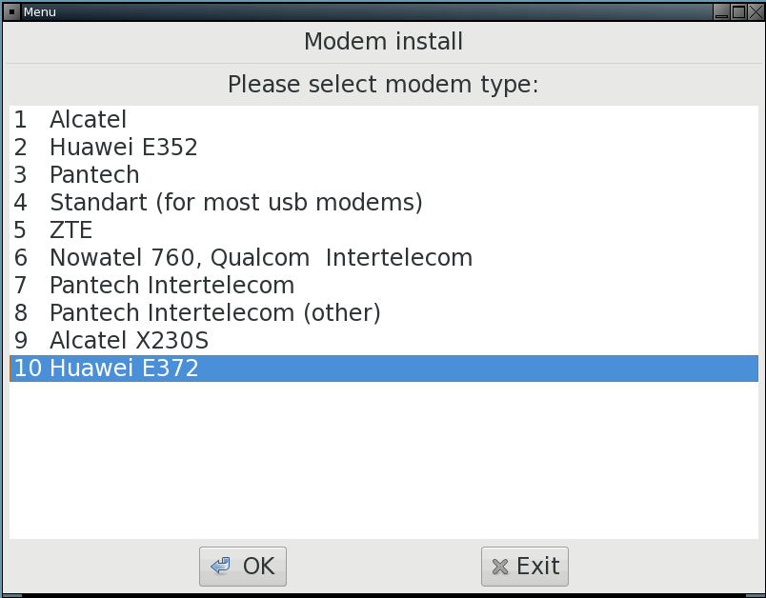Open the window menu icon in title bar

pos(11,11)
